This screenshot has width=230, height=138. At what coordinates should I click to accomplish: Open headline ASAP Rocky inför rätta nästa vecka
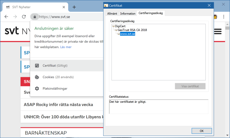click(58, 105)
